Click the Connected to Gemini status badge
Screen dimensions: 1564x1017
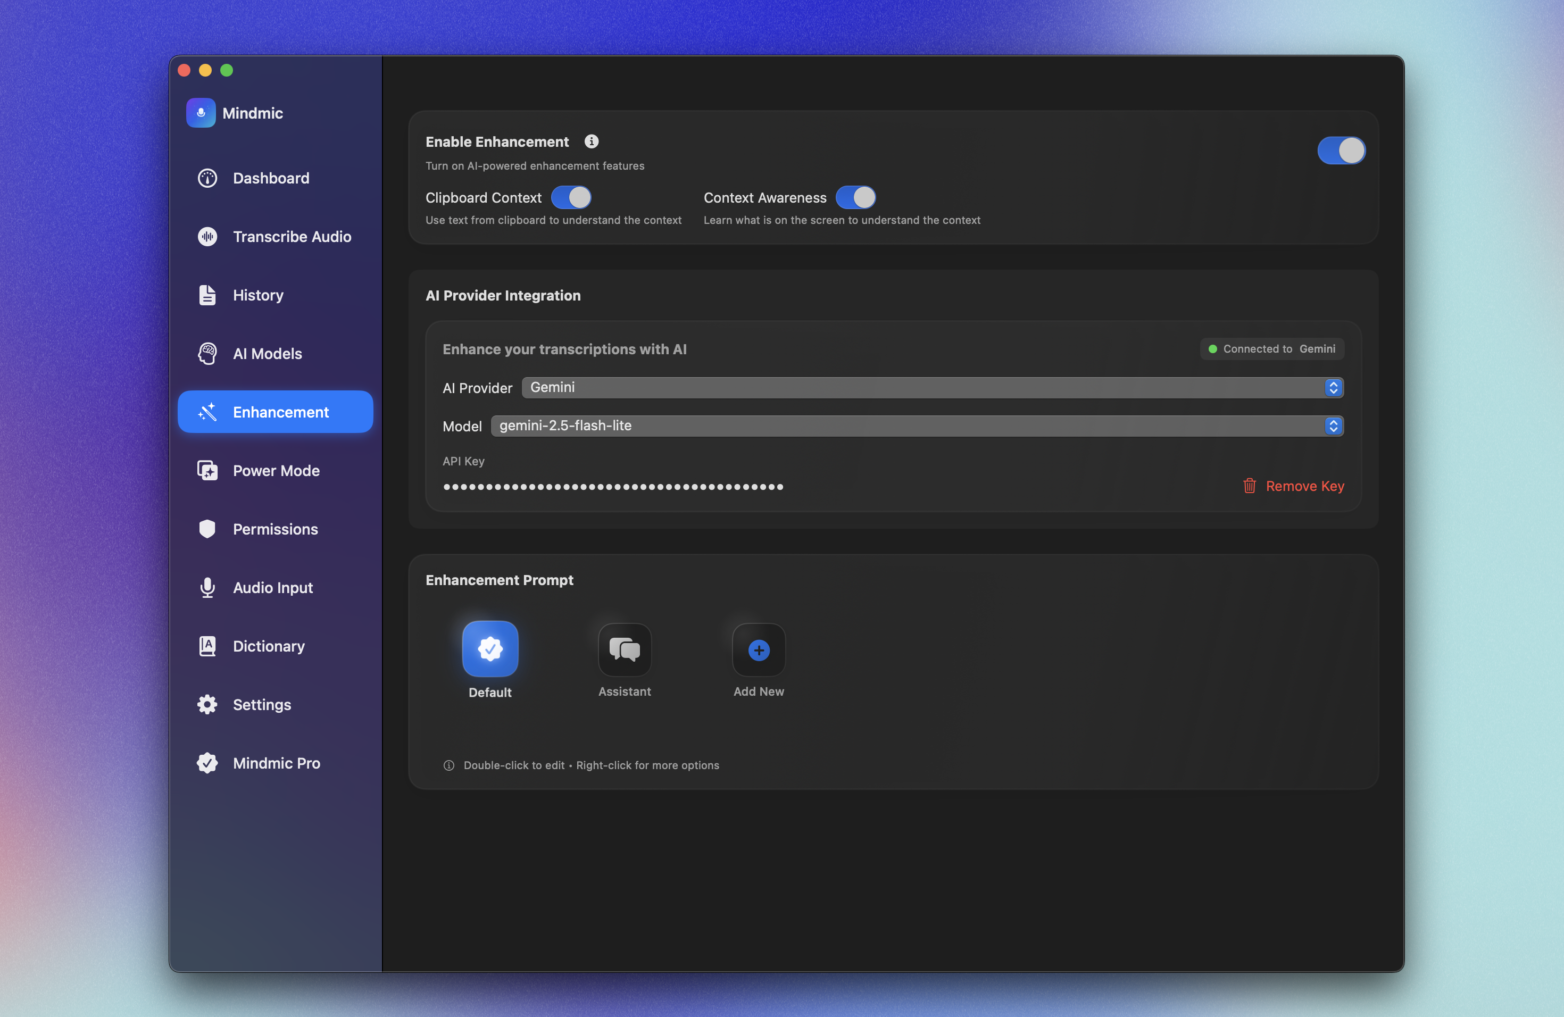[x=1271, y=349]
